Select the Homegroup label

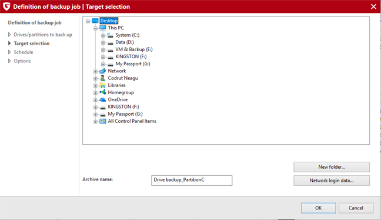pyautogui.click(x=121, y=92)
